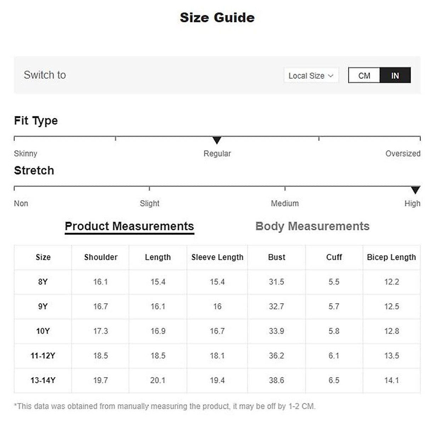
Task: Click the Shoulder column header
Action: click(x=101, y=257)
